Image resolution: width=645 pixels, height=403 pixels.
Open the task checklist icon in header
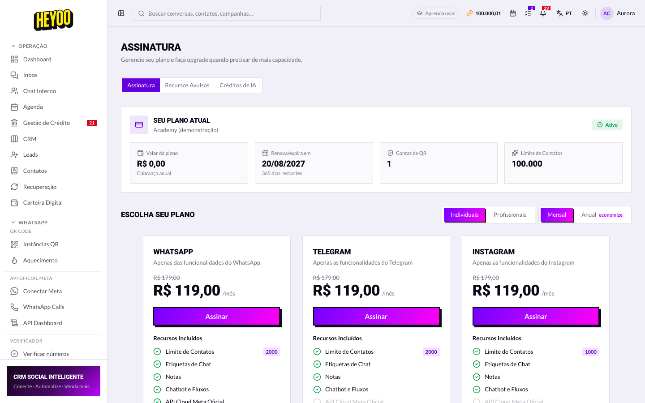click(528, 13)
